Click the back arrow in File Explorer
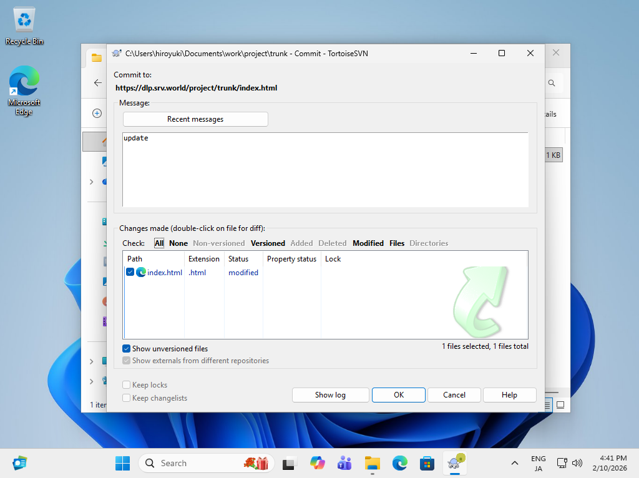 [98, 83]
